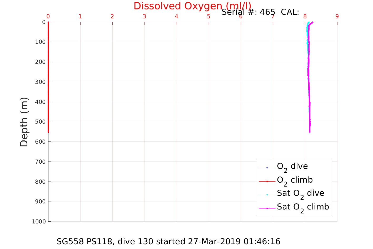Select the 'O2 climb' legend label

(295, 180)
